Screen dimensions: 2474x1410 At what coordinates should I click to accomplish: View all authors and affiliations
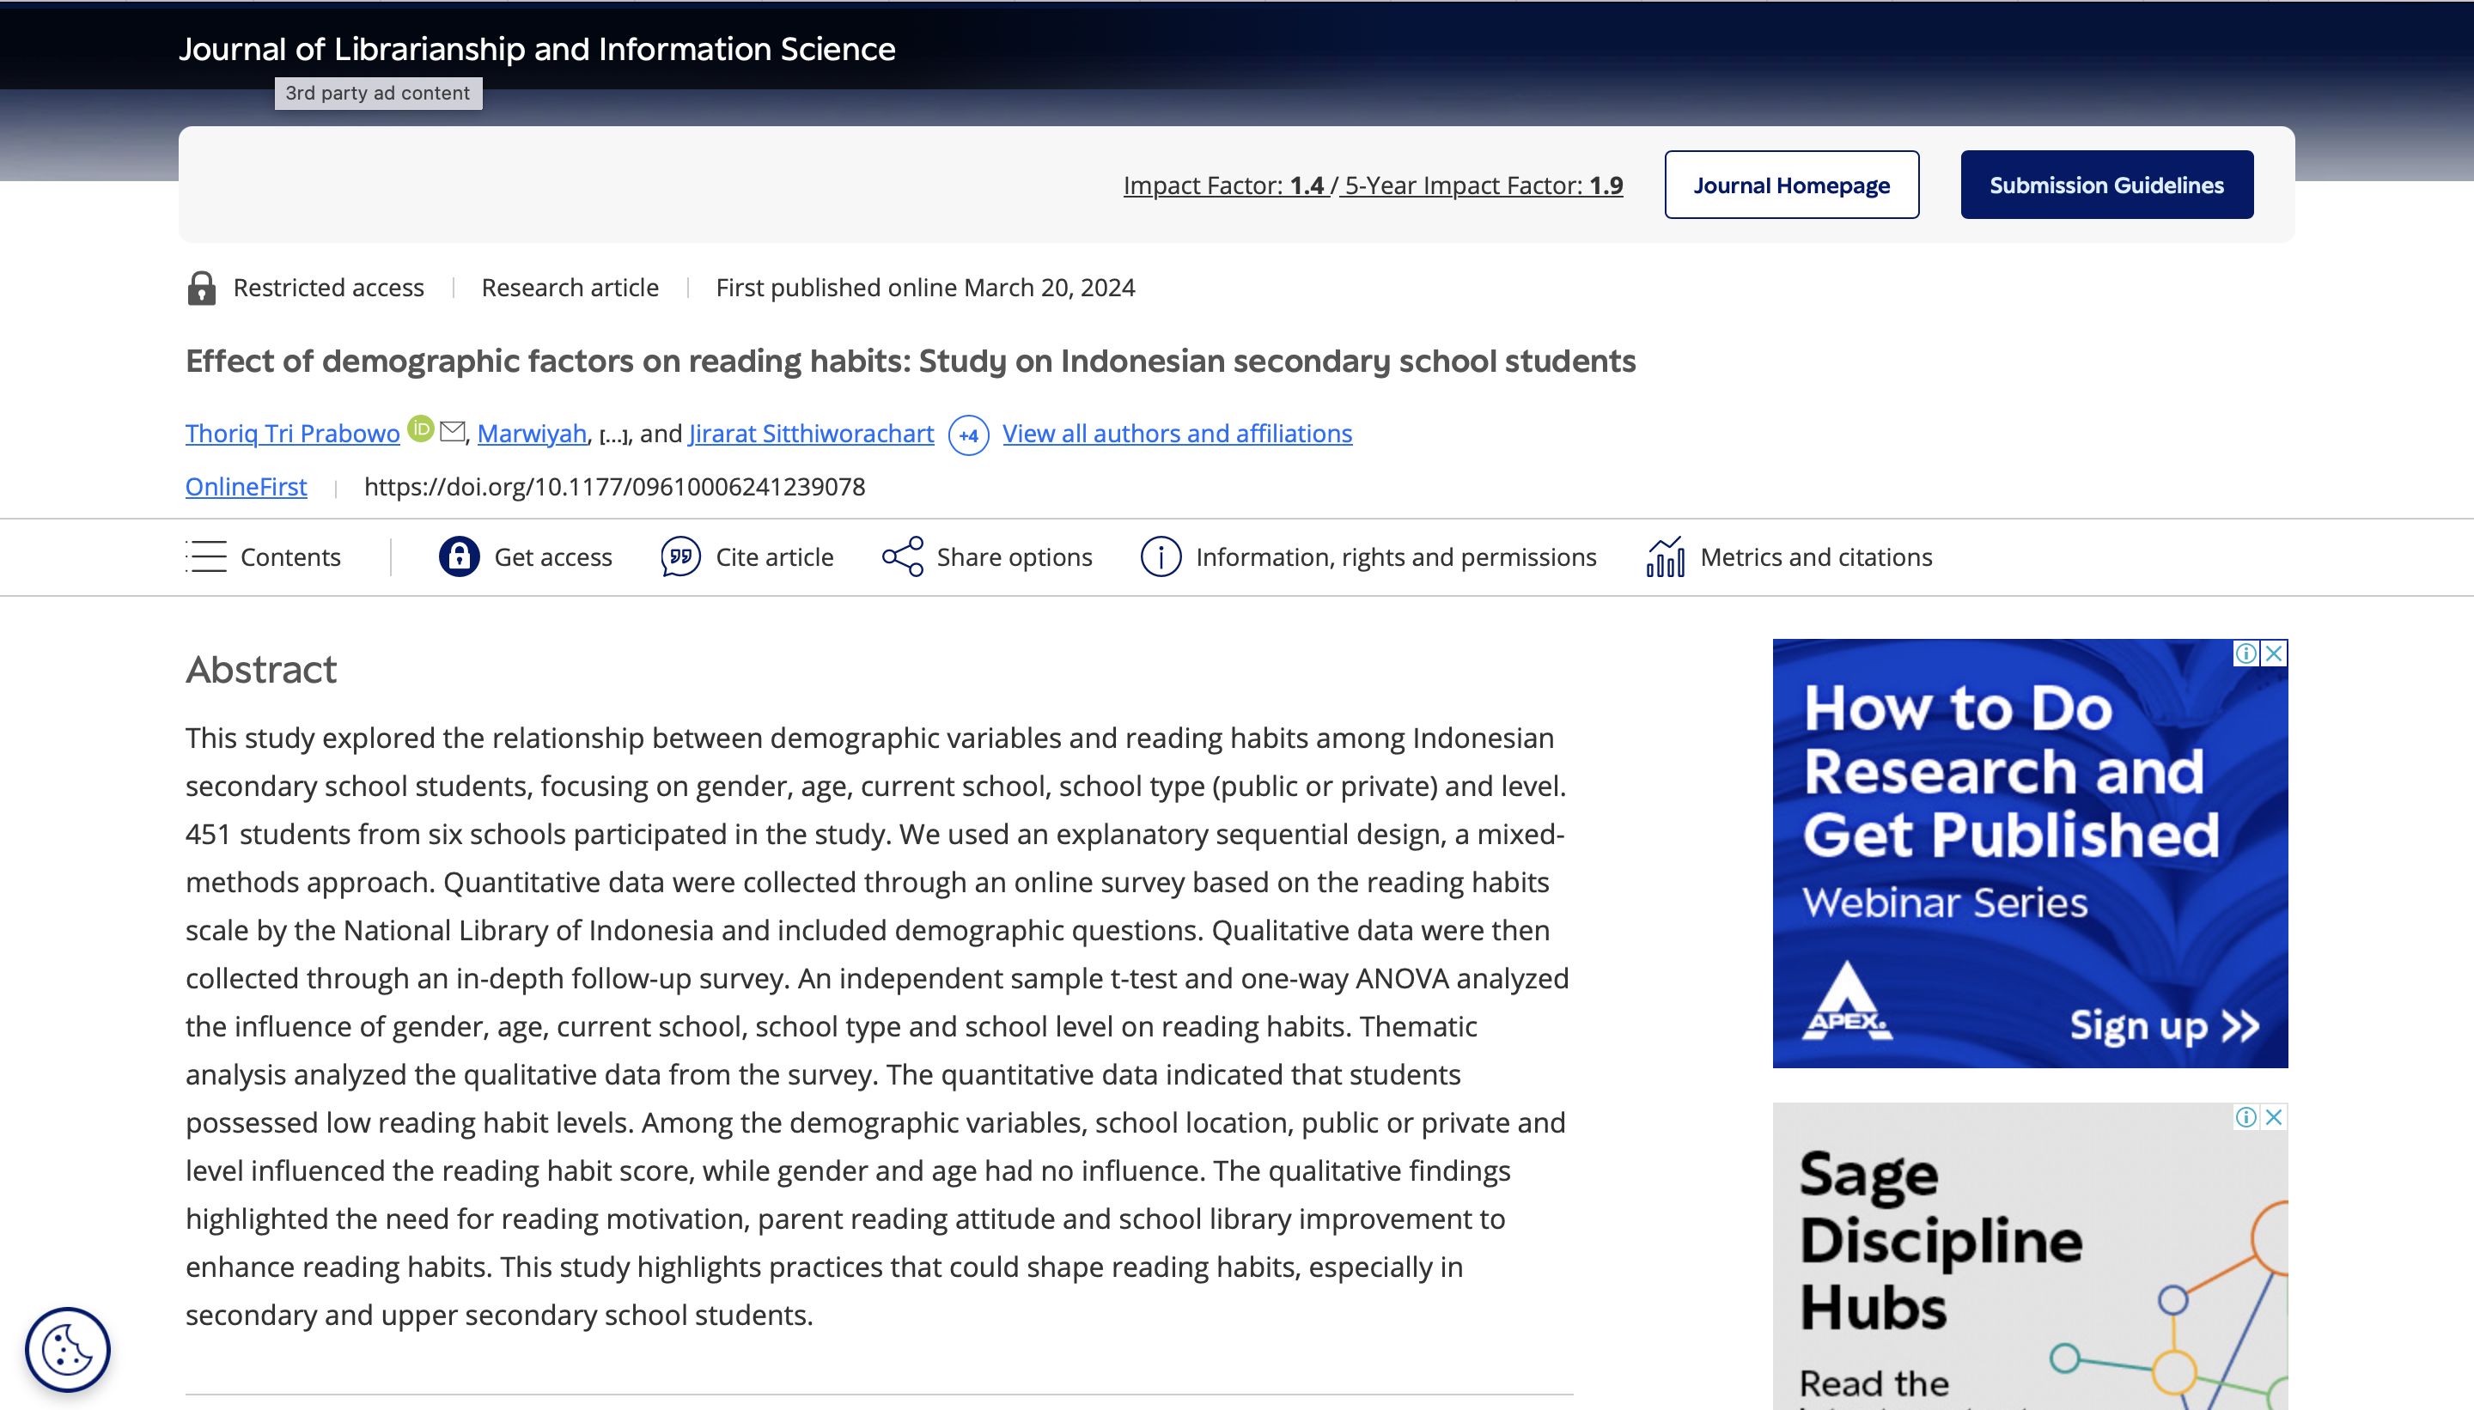pos(1177,434)
